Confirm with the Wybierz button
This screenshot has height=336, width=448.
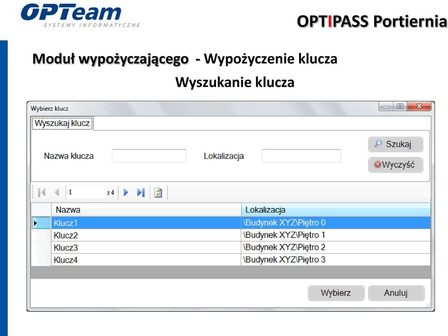pos(336,293)
